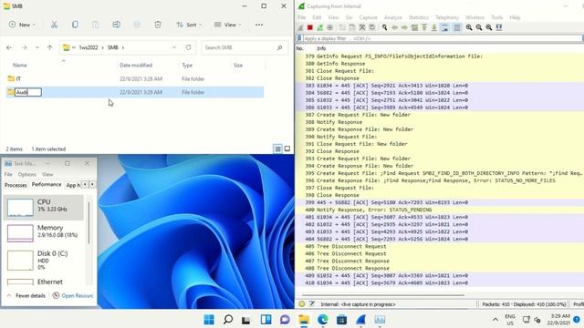Open the Wireshark Analyze menu
The width and height of the screenshot is (584, 328).
392,17
